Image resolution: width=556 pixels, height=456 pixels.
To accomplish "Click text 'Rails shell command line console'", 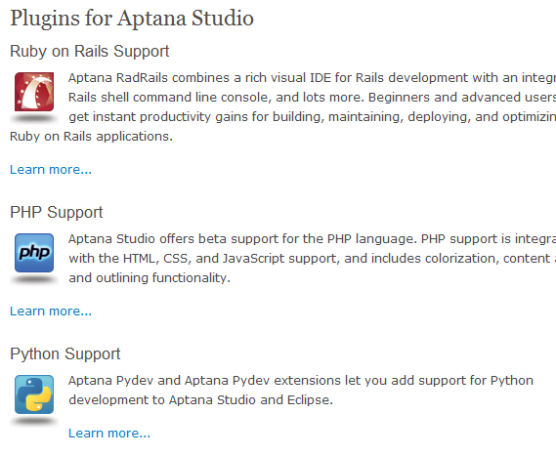I will coord(170,97).
